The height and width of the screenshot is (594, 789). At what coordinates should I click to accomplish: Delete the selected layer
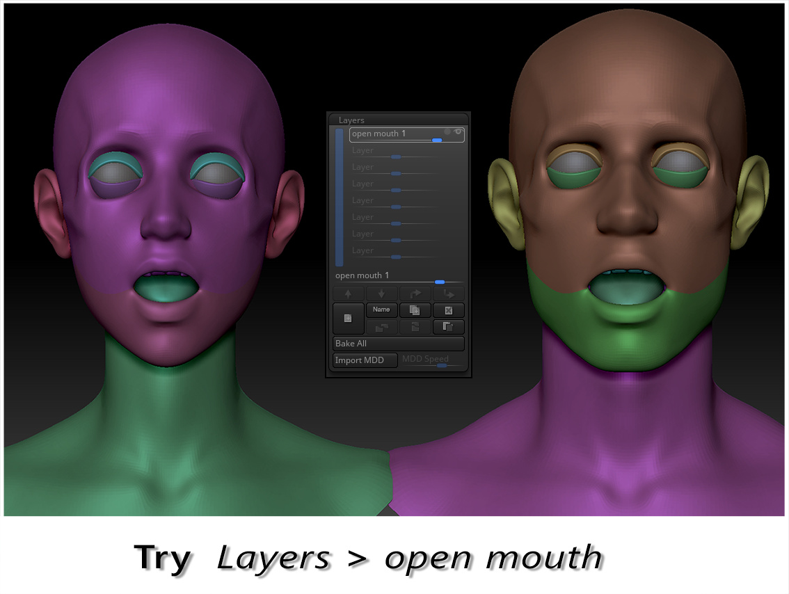pyautogui.click(x=448, y=310)
